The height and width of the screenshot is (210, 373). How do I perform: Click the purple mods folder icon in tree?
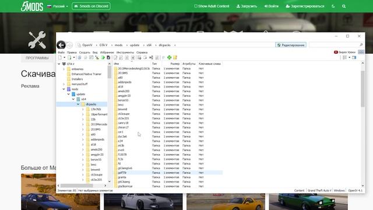69,89
